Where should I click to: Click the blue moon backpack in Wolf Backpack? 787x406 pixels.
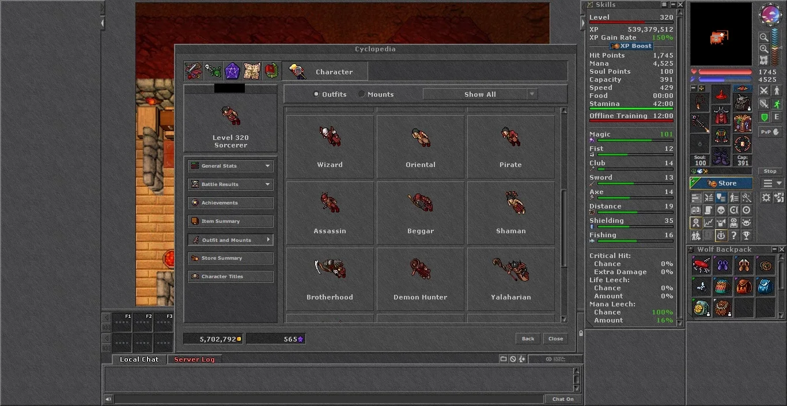(x=765, y=287)
